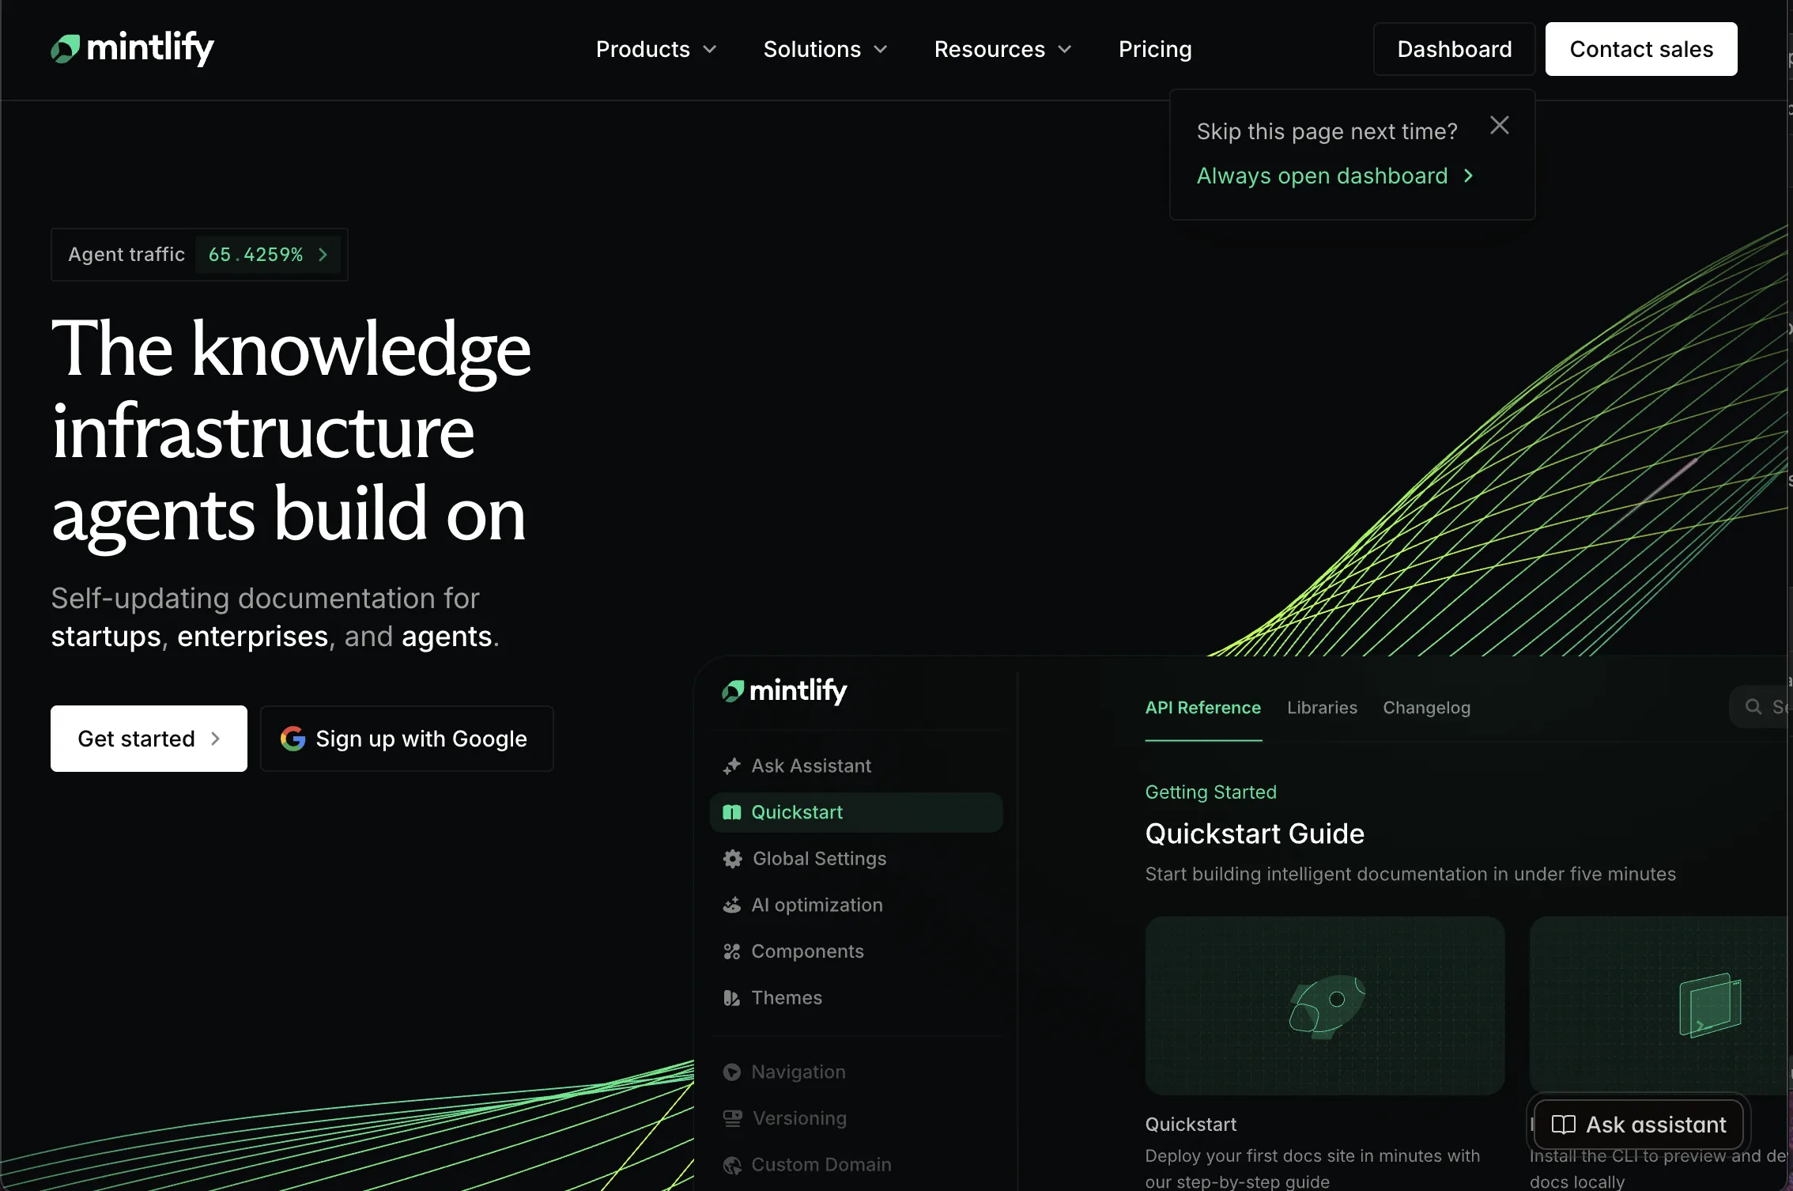The height and width of the screenshot is (1191, 1793).
Task: Click the Mintlify logo in docs preview
Action: [784, 690]
